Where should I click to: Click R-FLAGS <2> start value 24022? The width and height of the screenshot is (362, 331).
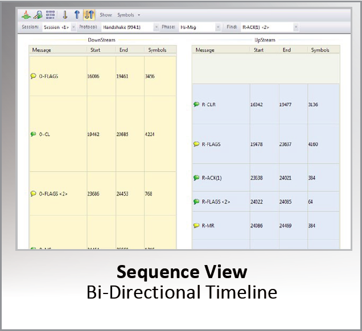[257, 202]
